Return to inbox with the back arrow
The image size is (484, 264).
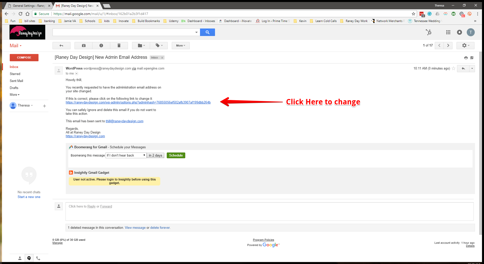(61, 45)
